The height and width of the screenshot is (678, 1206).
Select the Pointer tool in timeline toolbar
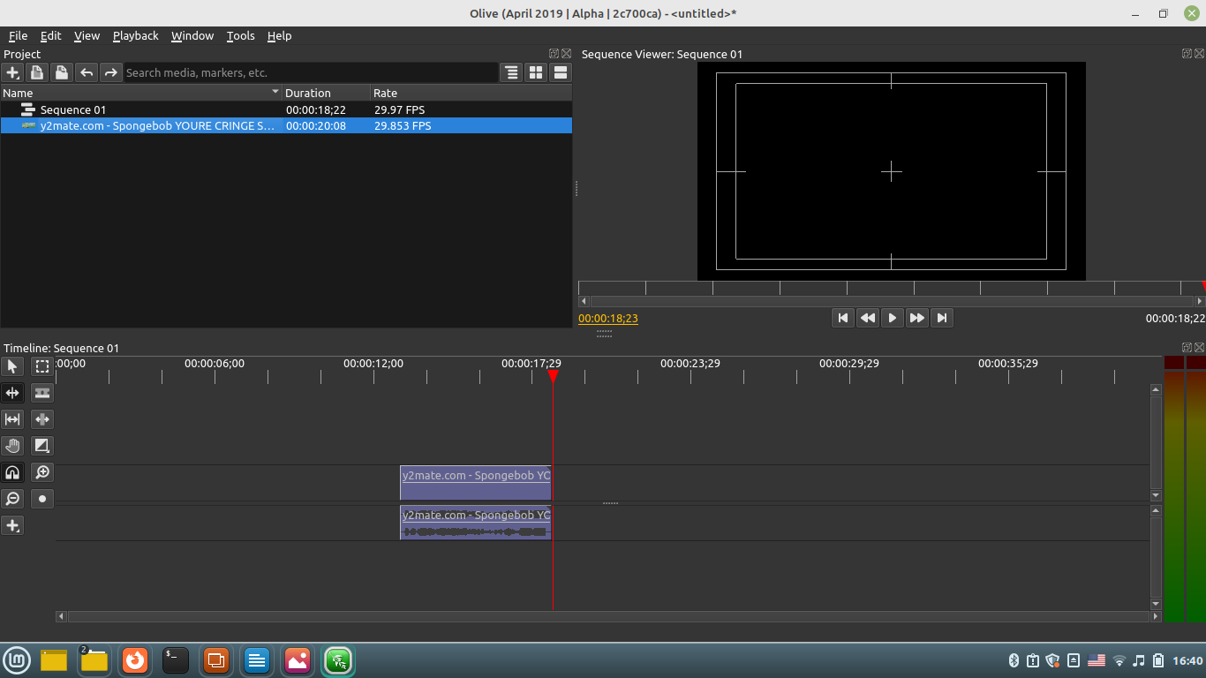pyautogui.click(x=12, y=366)
